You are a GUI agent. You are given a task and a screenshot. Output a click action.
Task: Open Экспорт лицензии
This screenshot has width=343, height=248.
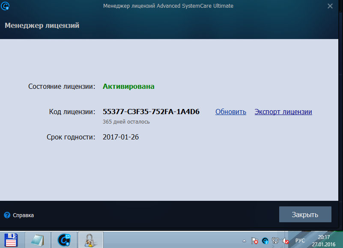283,112
